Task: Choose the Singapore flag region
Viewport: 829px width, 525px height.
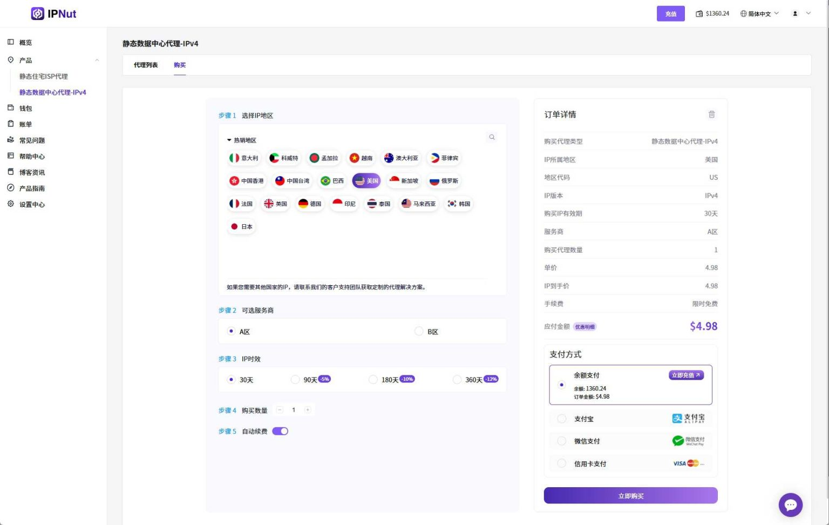Action: (404, 181)
